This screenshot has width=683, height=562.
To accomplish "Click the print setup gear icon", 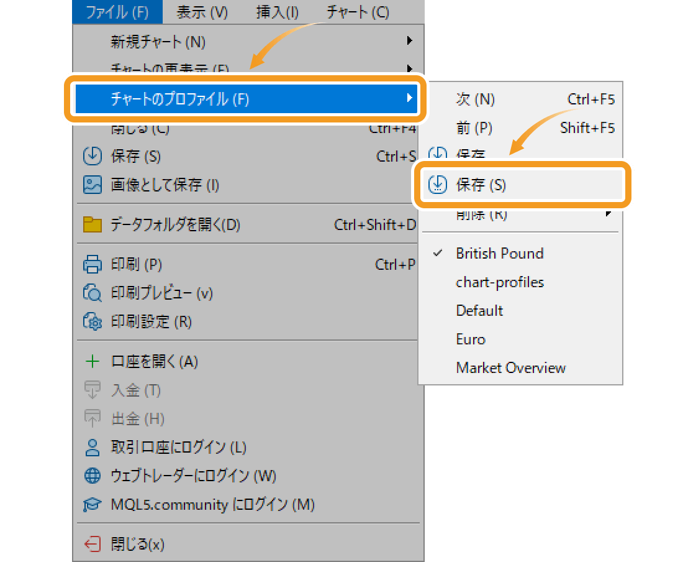I will (x=93, y=322).
